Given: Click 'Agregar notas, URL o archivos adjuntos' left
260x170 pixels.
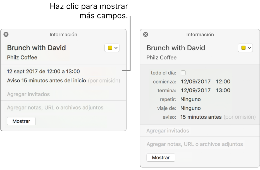Looking at the screenshot, I should tap(55, 107).
